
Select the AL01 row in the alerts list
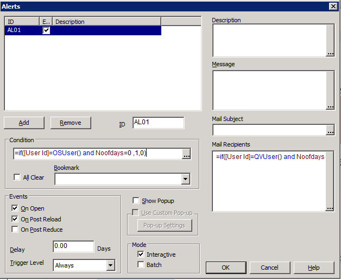click(83, 30)
